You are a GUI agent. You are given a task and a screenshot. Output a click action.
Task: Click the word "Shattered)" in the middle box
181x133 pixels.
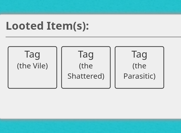point(86,76)
